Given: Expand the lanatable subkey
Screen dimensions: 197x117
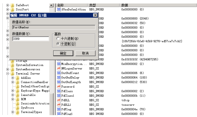Looking at the screenshot, I should [13, 95].
